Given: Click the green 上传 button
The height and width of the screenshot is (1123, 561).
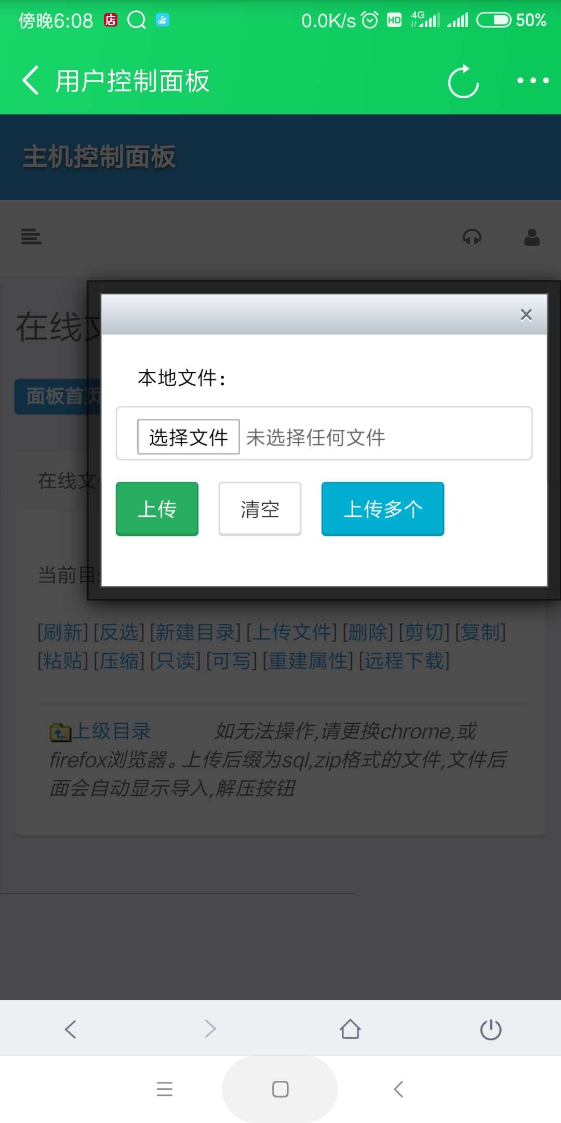Looking at the screenshot, I should click(x=157, y=508).
